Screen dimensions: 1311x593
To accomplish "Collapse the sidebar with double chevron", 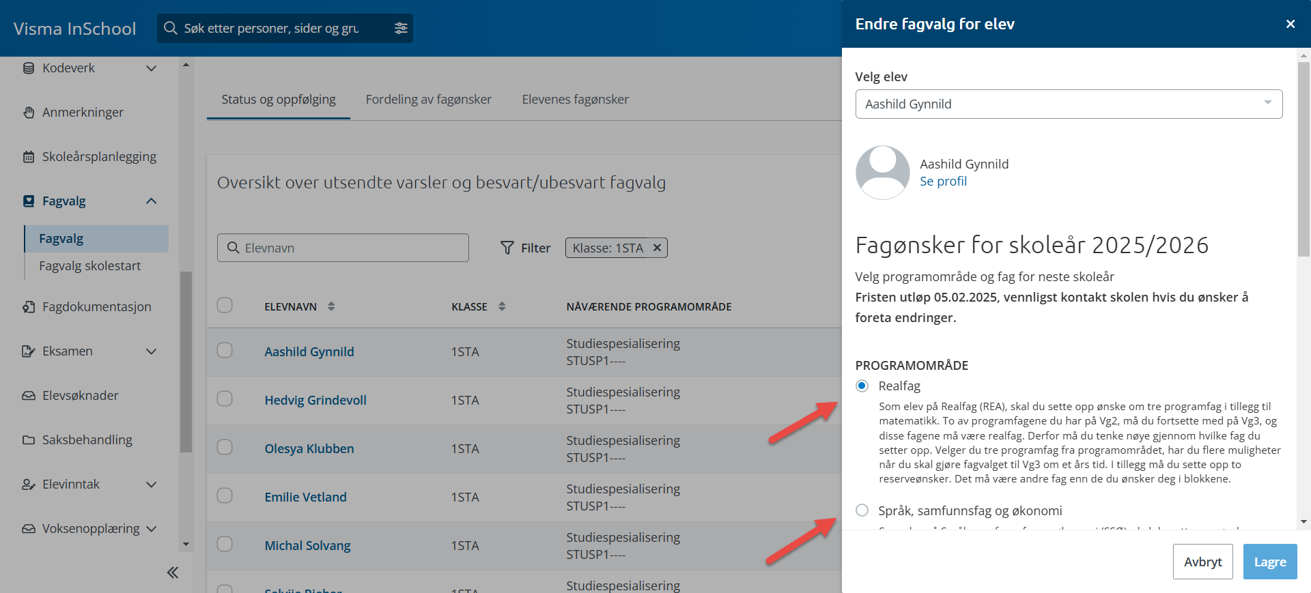I will [x=173, y=573].
